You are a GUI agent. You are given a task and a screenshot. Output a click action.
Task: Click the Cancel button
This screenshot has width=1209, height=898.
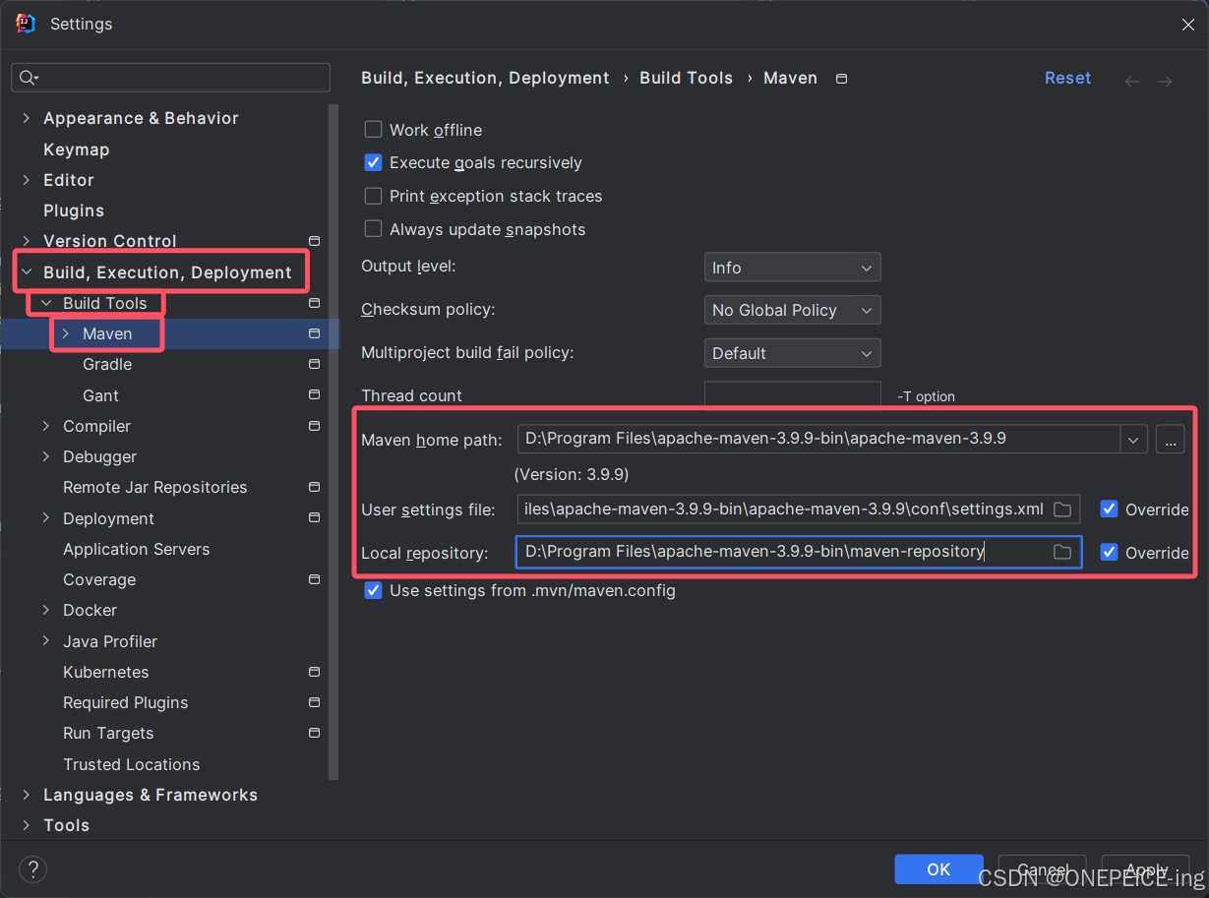click(1042, 869)
